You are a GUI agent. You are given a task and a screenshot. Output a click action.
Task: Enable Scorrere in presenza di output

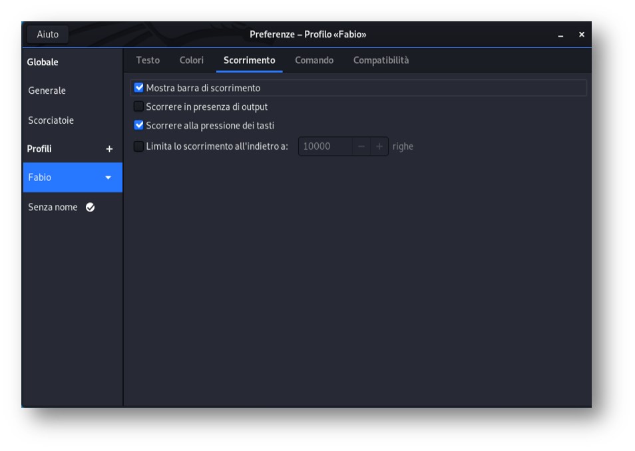[x=138, y=106]
